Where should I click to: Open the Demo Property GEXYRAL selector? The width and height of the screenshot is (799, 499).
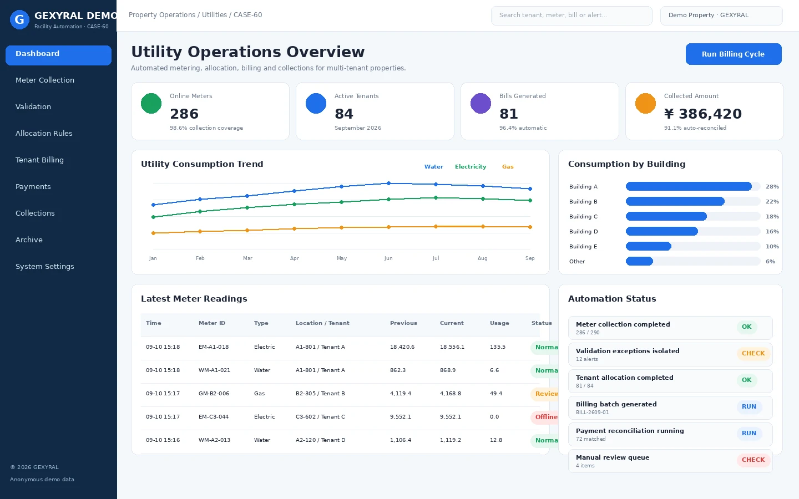[721, 16]
